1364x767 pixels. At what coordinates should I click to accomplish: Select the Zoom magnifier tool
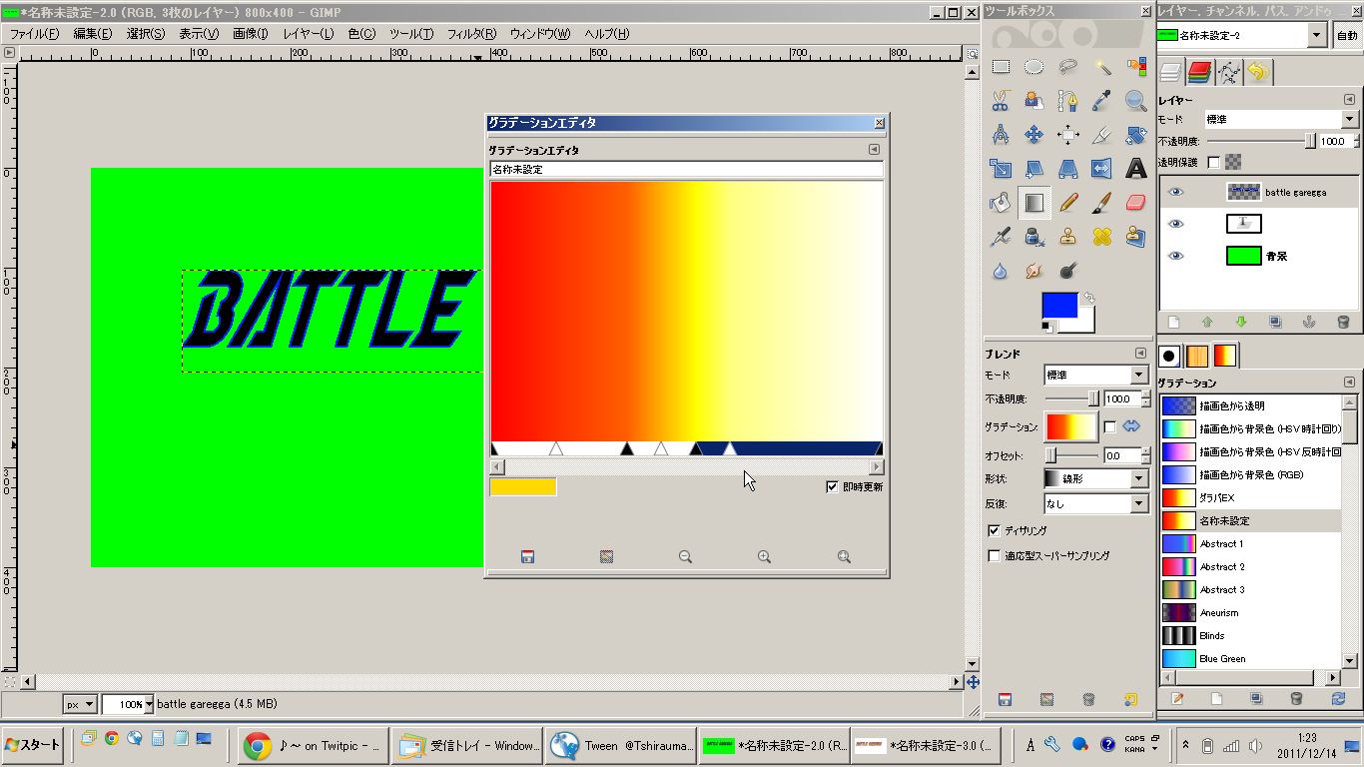pos(1136,101)
